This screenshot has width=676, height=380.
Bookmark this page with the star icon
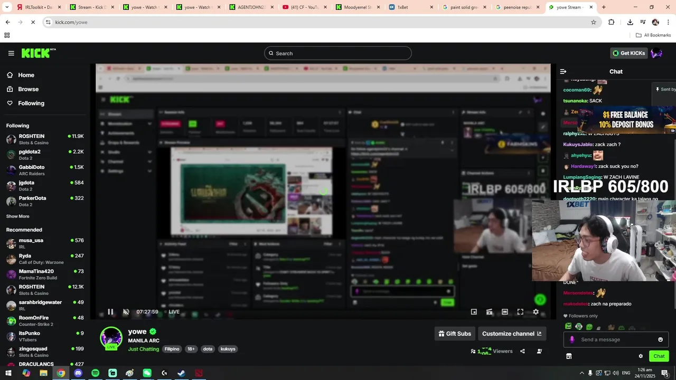click(x=594, y=22)
